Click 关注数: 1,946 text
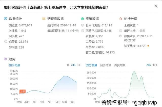The image size is (162, 107). pyautogui.click(x=17, y=31)
